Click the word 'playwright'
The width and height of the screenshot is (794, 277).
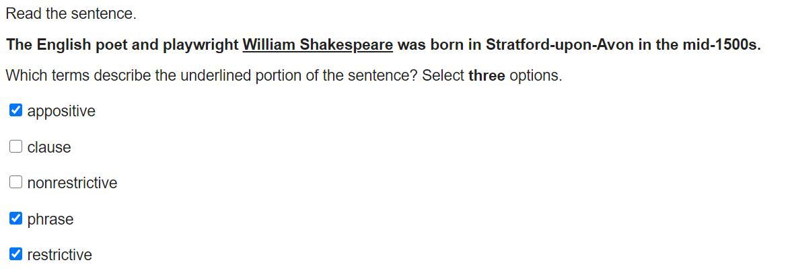[201, 45]
